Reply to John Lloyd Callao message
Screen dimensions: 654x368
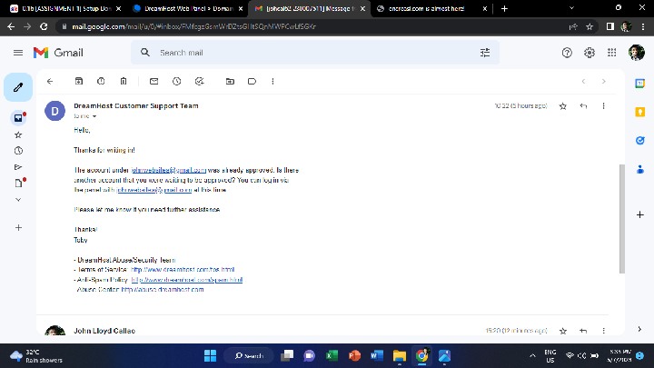(x=583, y=331)
